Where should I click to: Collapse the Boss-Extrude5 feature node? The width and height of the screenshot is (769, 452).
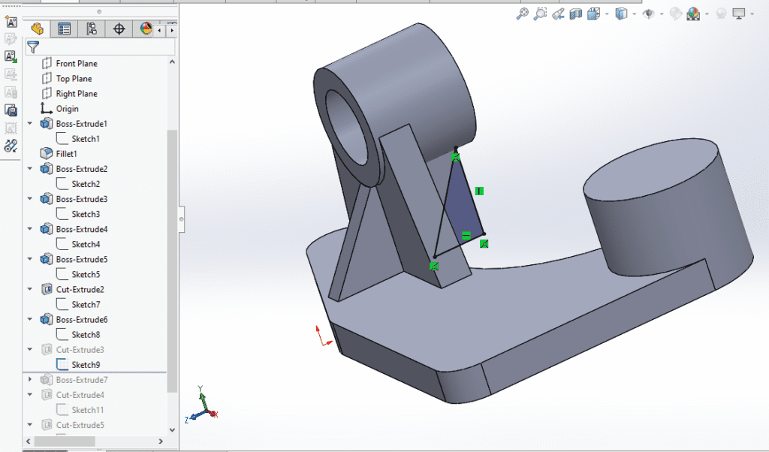[30, 259]
